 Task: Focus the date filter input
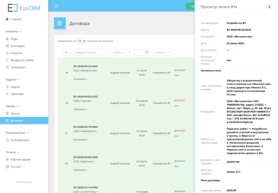pos(142,52)
